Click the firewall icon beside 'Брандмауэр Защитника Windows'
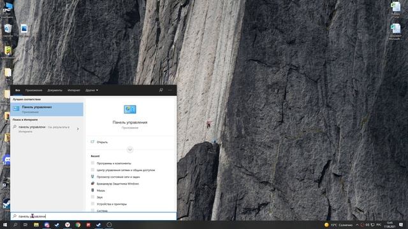Image resolution: width=408 pixels, height=229 pixels. [92, 183]
